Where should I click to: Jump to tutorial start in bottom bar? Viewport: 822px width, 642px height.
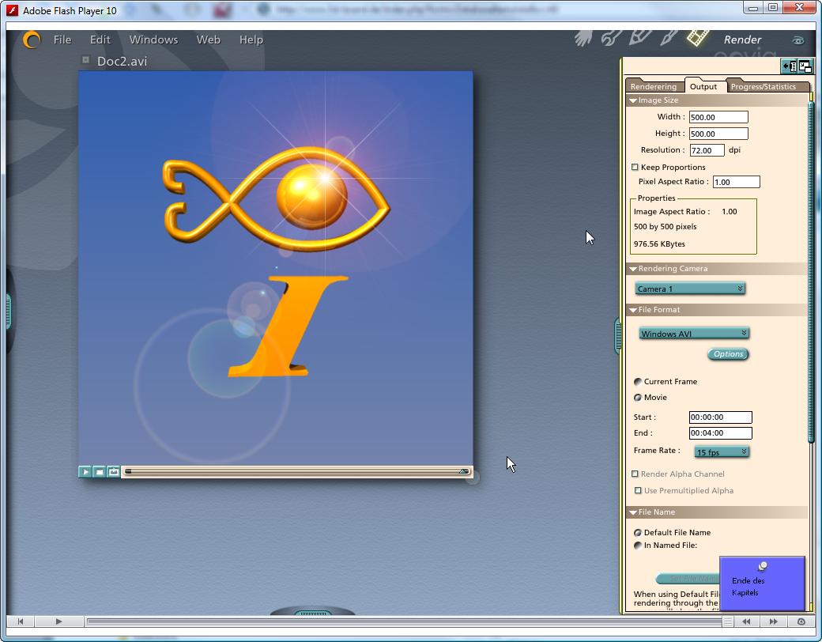[21, 621]
